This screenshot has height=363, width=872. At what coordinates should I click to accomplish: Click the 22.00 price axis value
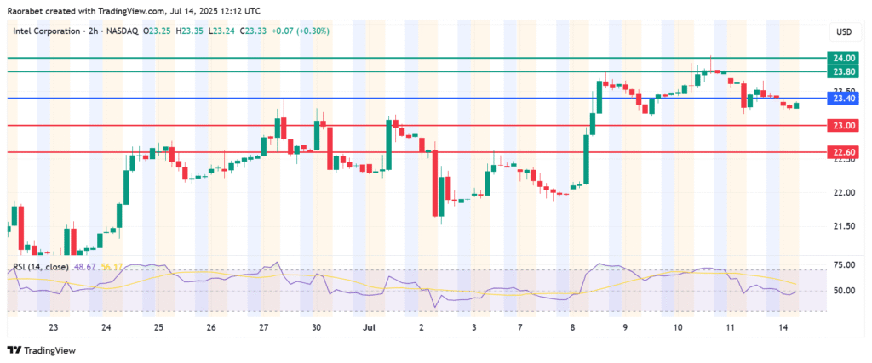844,192
